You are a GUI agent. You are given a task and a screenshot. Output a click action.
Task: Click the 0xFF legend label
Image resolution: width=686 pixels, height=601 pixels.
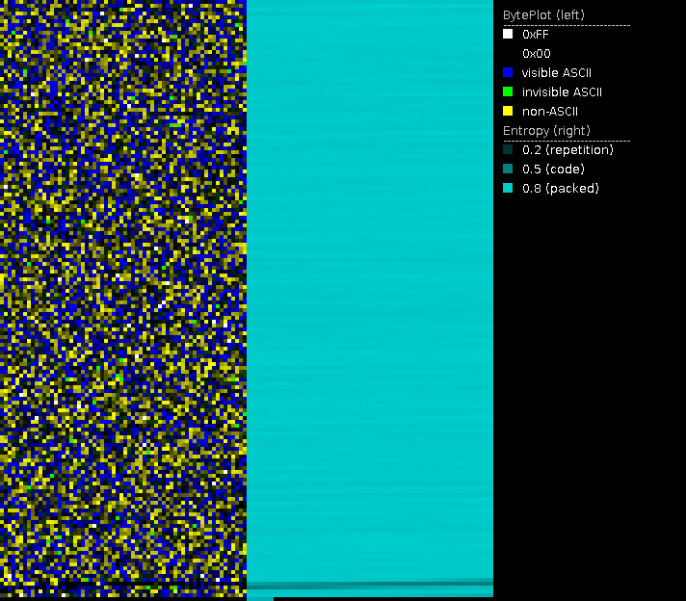(x=535, y=35)
